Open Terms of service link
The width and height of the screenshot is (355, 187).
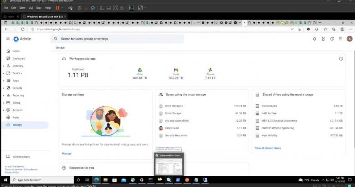click(x=13, y=169)
